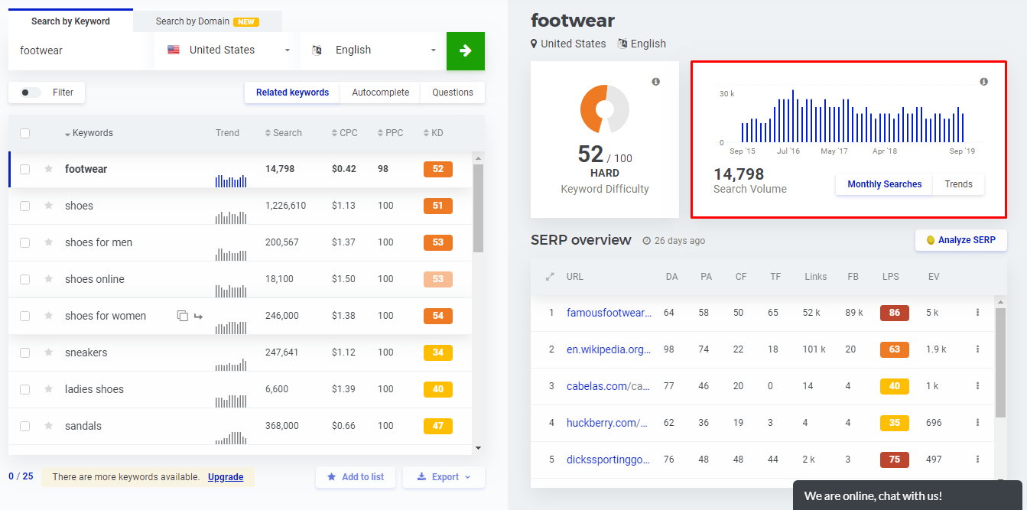The width and height of the screenshot is (1027, 510).
Task: Sort by PPC column
Action: coord(390,133)
